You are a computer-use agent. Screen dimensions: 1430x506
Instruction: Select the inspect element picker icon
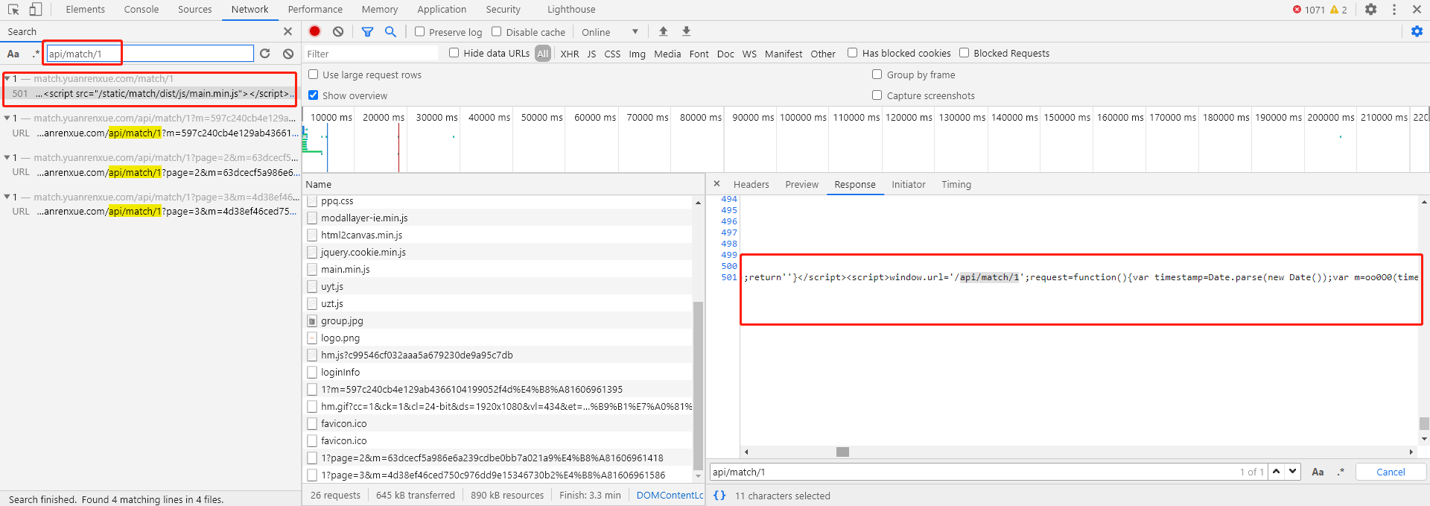pos(13,10)
